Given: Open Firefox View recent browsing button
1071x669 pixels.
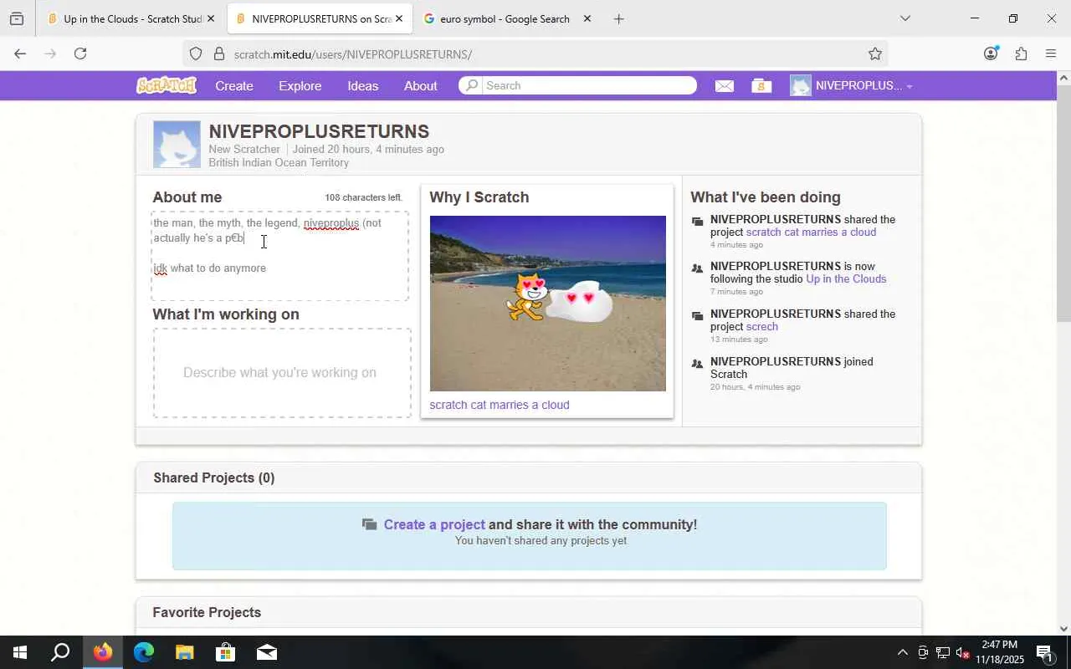Looking at the screenshot, I should click(x=17, y=18).
